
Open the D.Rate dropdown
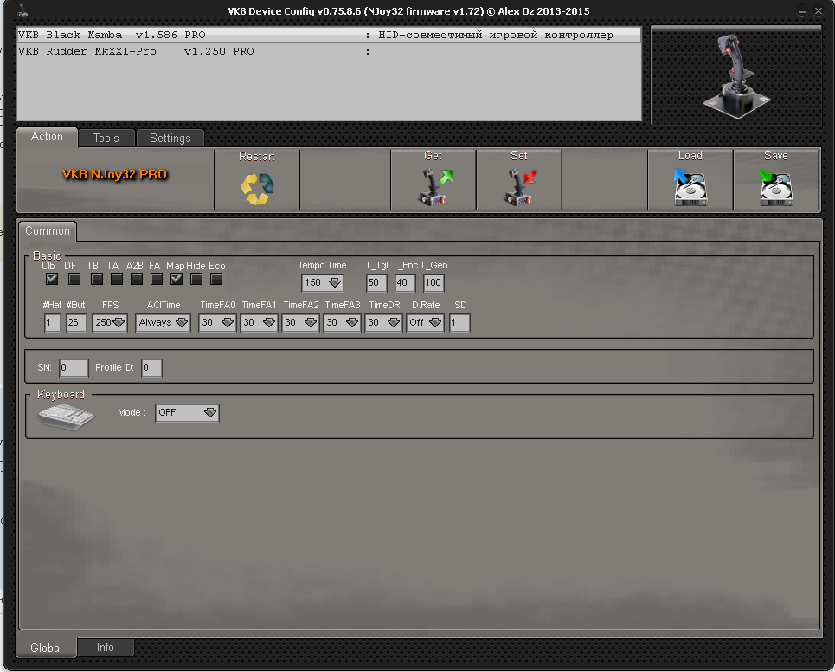(425, 322)
